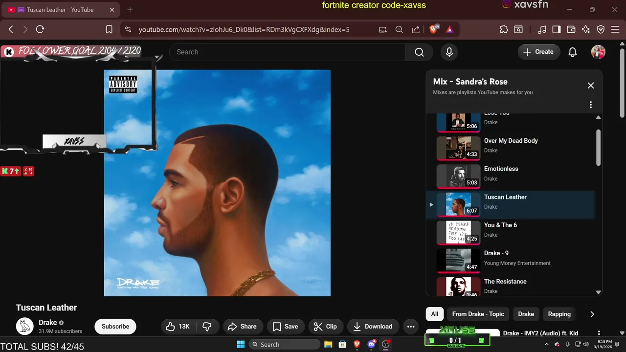Open the Drake - IMY2 suggested video
The height and width of the screenshot is (352, 626).
(540, 333)
